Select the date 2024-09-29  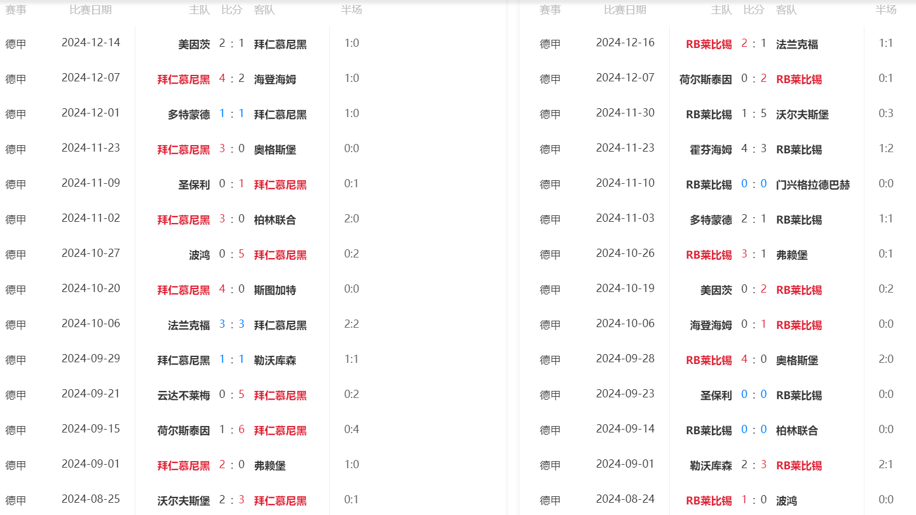[x=91, y=359]
